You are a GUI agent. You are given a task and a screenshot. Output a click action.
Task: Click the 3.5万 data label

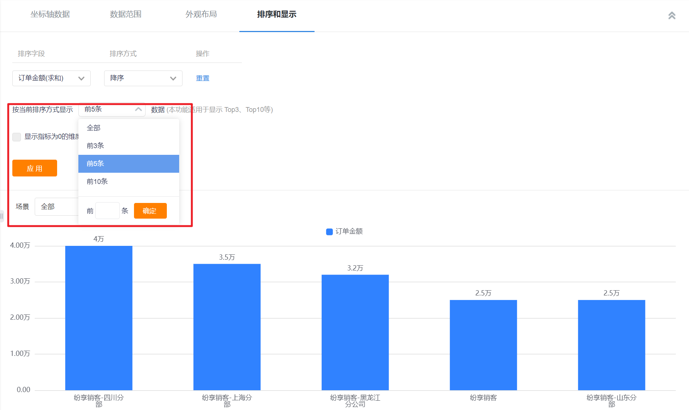tap(227, 257)
